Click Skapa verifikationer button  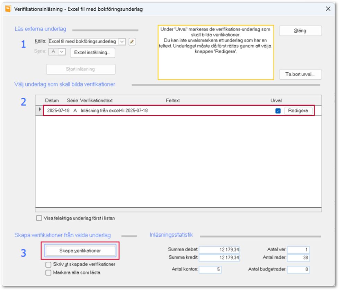[80, 251]
